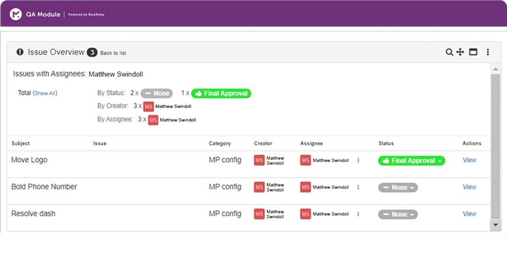Click MS creator avatar in Bold Phone Number row
This screenshot has height=267, width=507.
click(x=259, y=187)
